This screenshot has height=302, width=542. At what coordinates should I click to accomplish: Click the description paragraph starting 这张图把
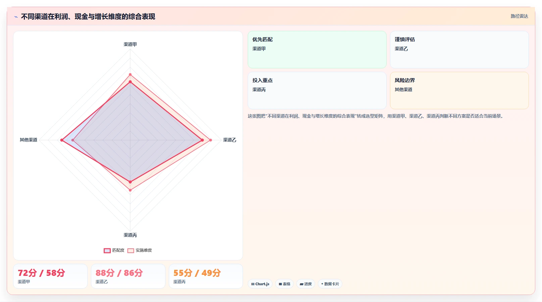376,116
